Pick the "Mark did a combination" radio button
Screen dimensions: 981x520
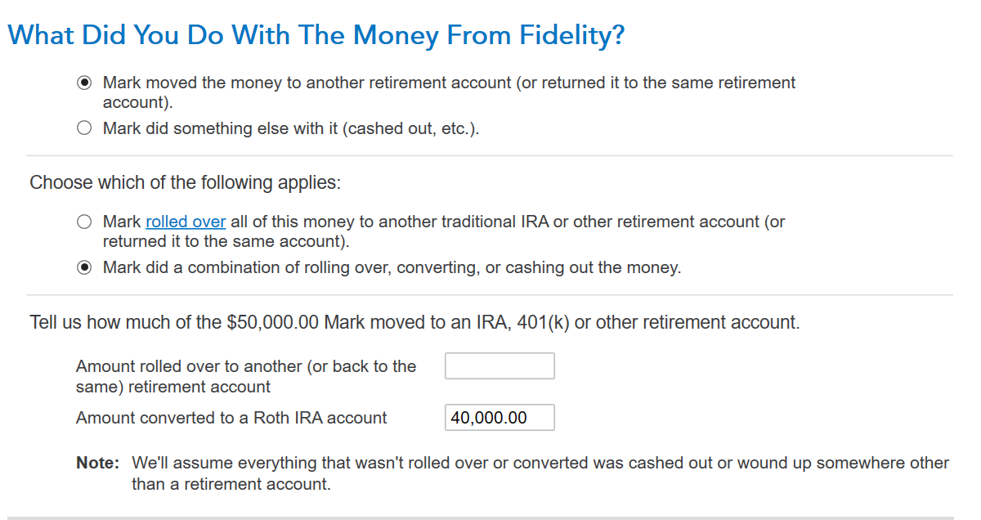point(83,267)
